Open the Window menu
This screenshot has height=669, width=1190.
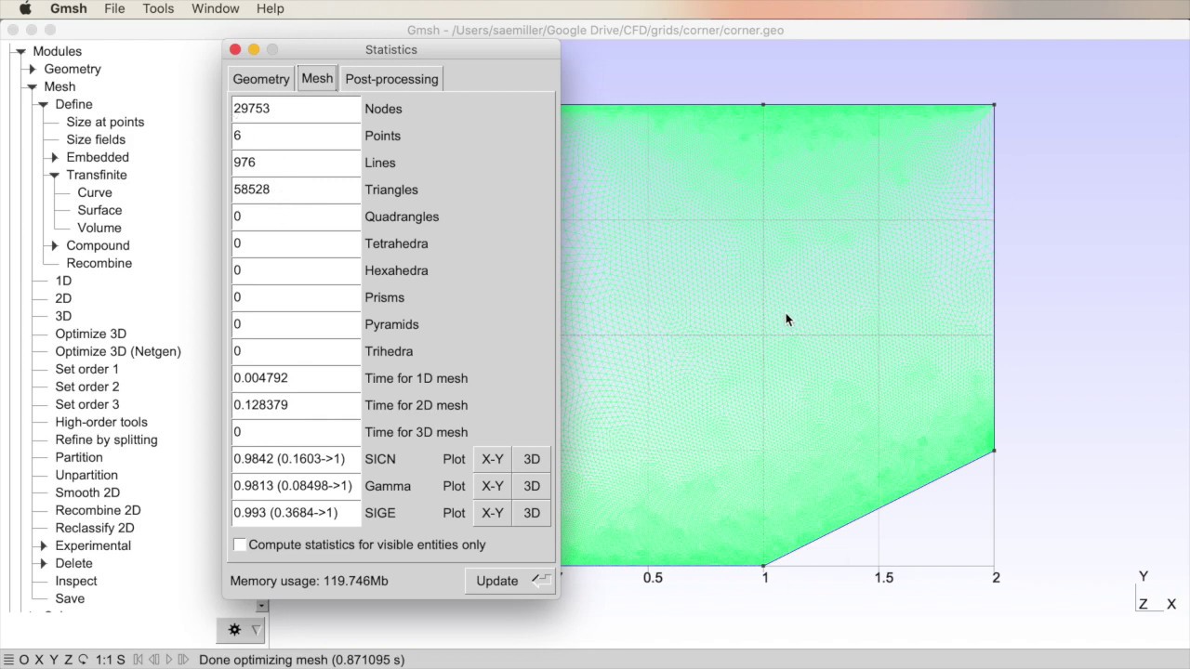tap(215, 8)
